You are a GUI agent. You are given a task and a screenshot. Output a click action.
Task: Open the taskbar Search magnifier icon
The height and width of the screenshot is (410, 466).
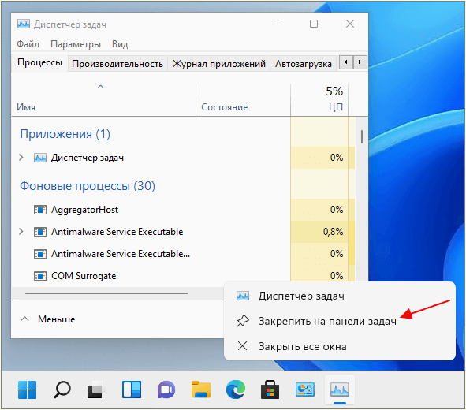(62, 389)
